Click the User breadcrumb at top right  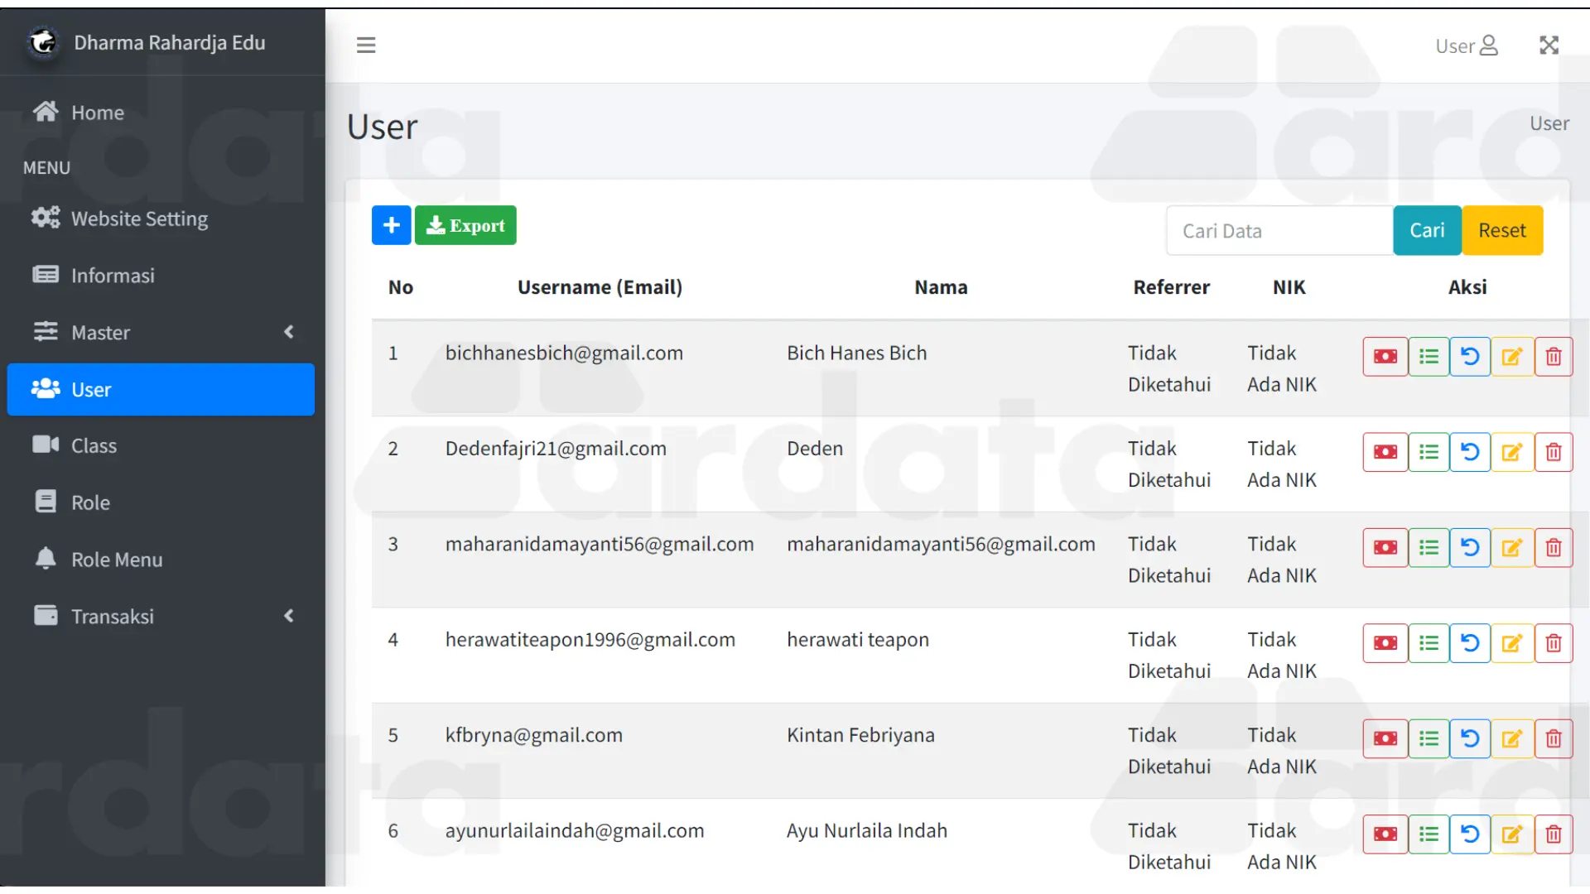[1549, 123]
